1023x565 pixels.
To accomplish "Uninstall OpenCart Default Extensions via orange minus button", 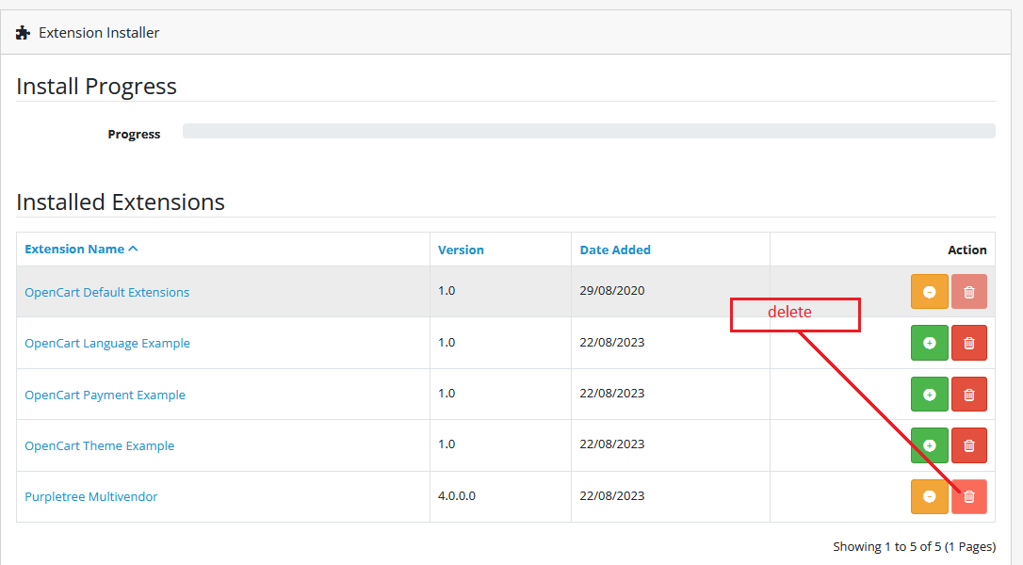I will [x=929, y=292].
